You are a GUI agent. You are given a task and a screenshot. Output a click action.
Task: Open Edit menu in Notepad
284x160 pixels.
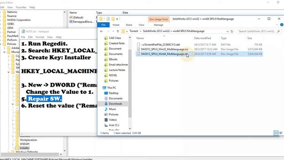point(30,37)
